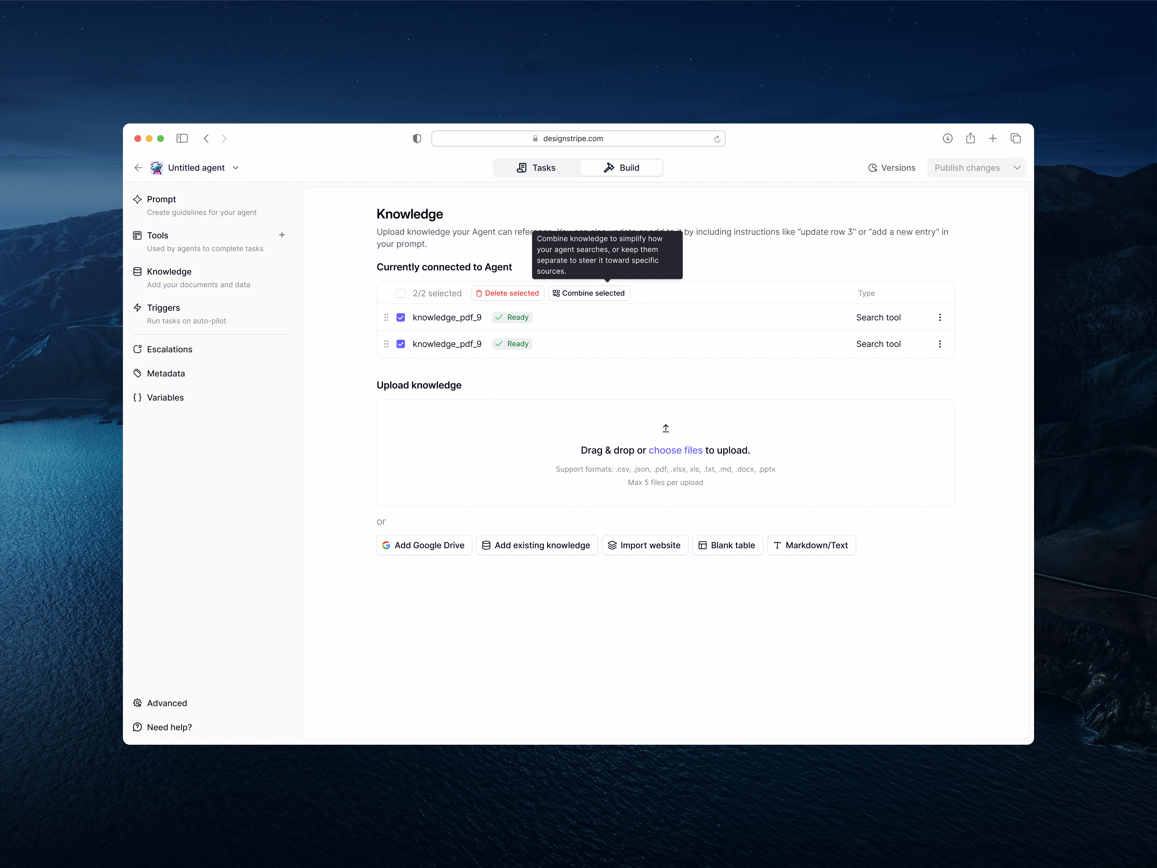The width and height of the screenshot is (1157, 868).
Task: Click the Safari share icon
Action: [970, 138]
